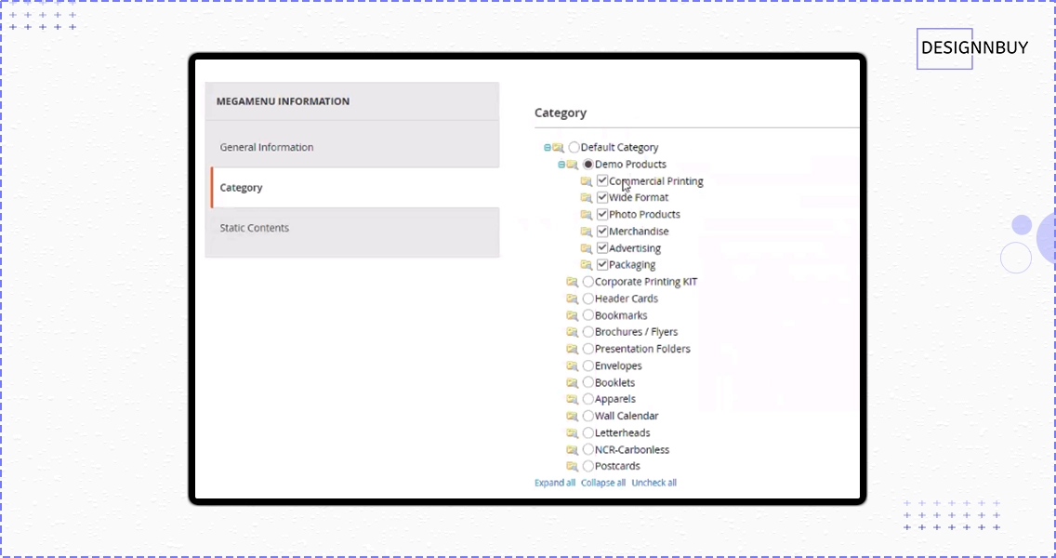Select the Envelopes radio button
This screenshot has height=558, width=1056.
(x=588, y=365)
